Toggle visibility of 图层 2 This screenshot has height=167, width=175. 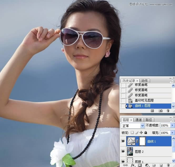point(123,151)
